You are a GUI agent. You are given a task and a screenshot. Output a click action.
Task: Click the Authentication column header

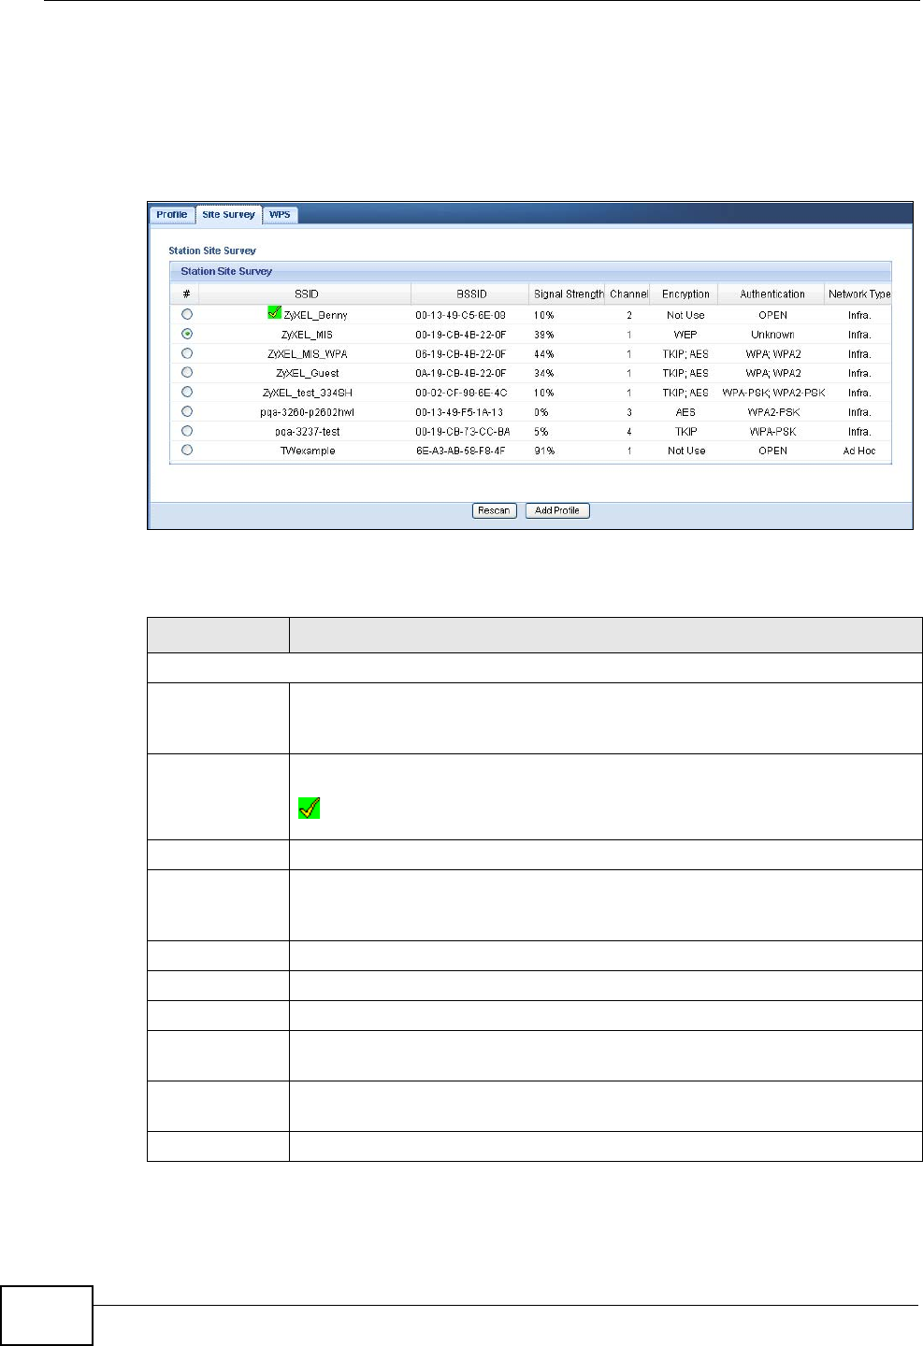point(772,294)
